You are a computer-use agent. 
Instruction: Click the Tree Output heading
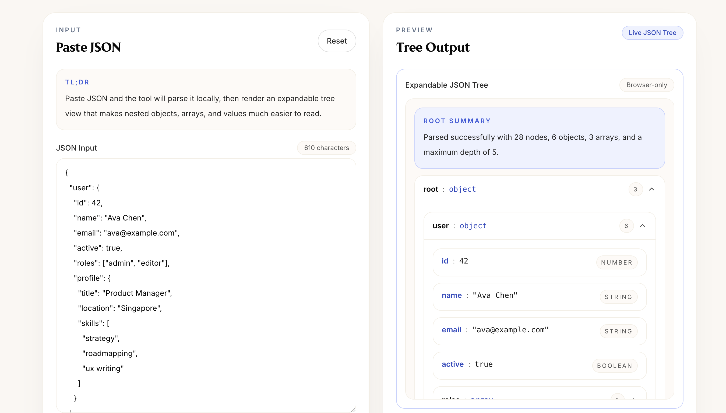(x=433, y=47)
